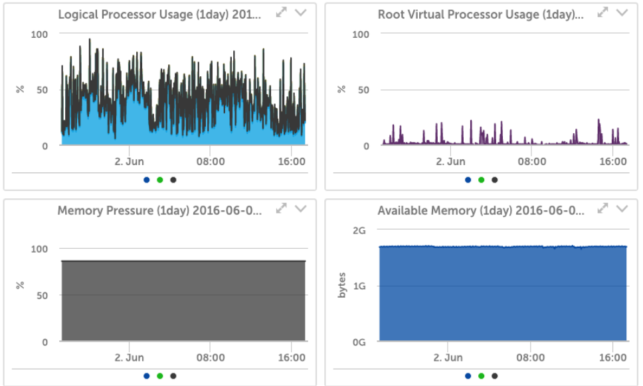Viewport: 643px width, 386px height.
Task: Expand the Logical Processor Usage chart to fullscreen
Action: click(281, 11)
